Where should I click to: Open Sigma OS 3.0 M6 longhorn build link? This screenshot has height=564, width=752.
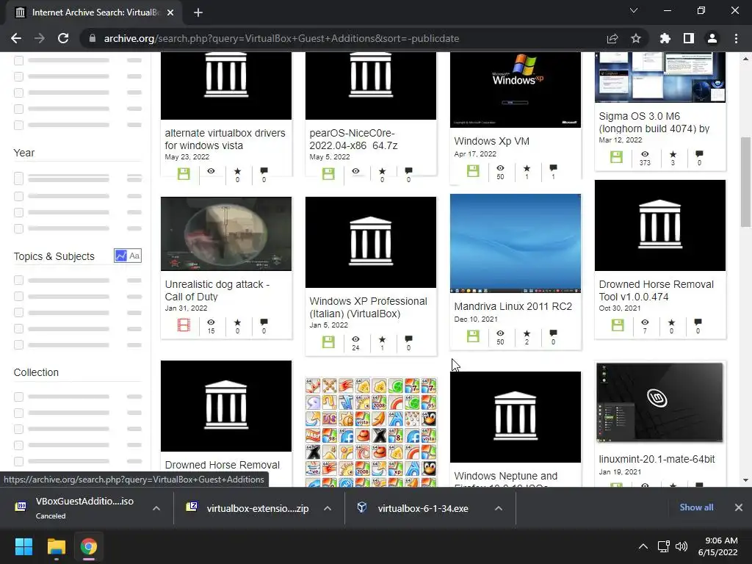tap(654, 123)
